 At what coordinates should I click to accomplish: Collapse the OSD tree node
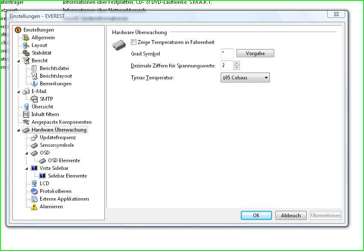[x=27, y=153]
